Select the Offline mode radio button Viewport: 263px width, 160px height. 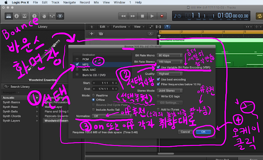click(93, 100)
